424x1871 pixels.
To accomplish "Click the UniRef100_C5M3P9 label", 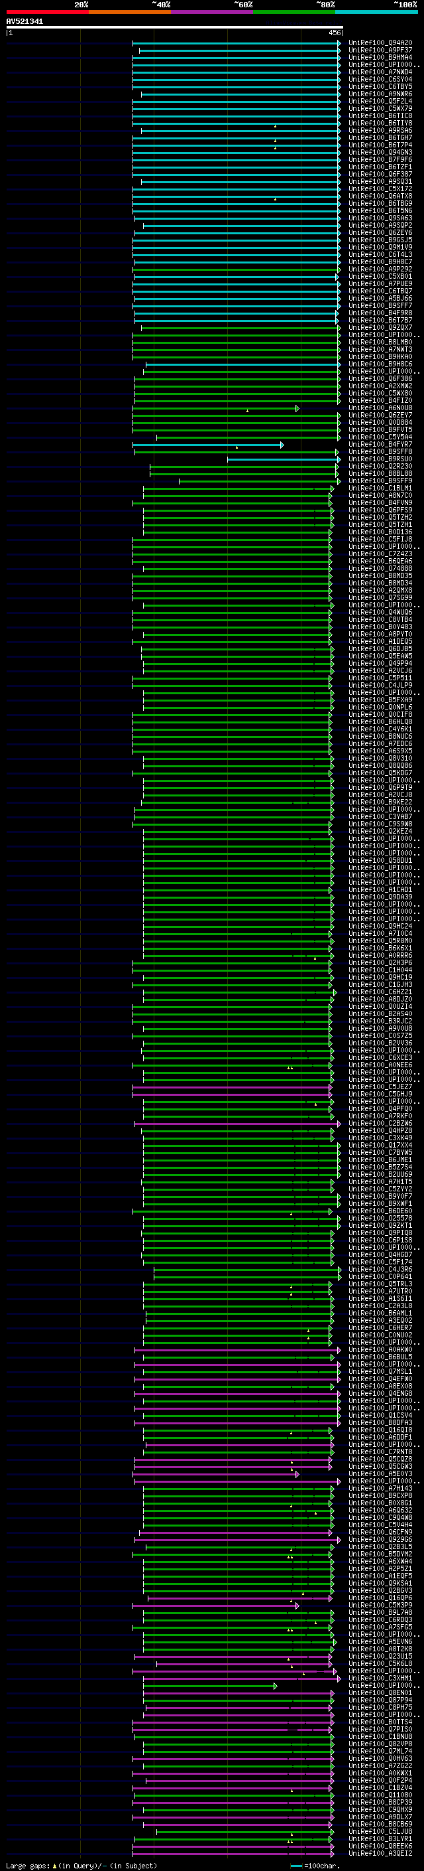I will pos(380,1605).
